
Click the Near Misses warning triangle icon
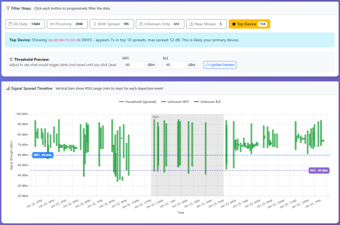pos(191,24)
